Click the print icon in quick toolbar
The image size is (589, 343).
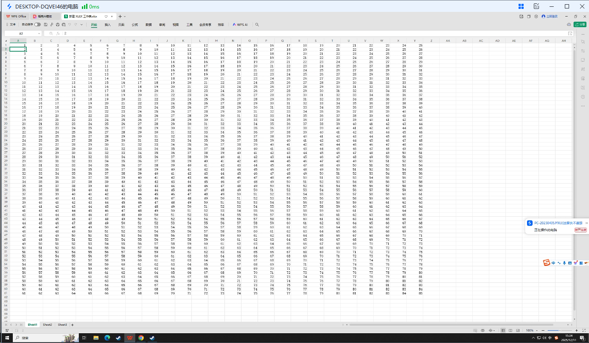pos(58,25)
